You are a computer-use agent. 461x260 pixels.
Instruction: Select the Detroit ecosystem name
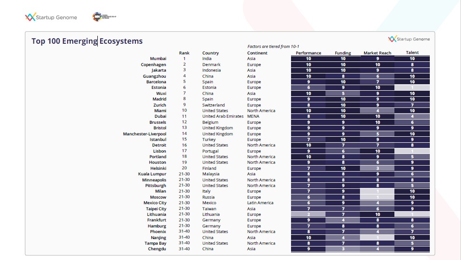[159, 145]
